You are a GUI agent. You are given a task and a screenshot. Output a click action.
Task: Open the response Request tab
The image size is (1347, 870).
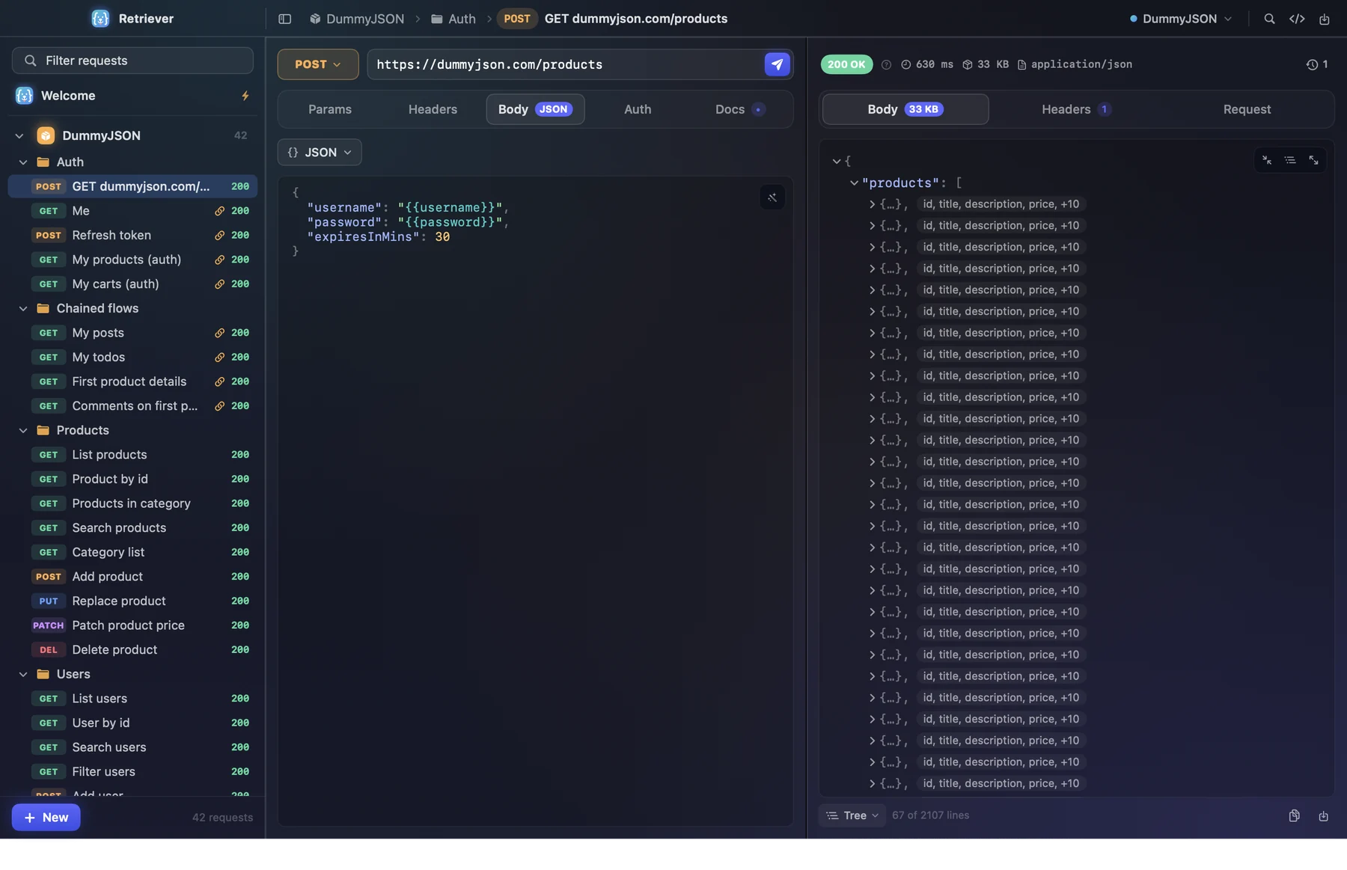pos(1247,109)
